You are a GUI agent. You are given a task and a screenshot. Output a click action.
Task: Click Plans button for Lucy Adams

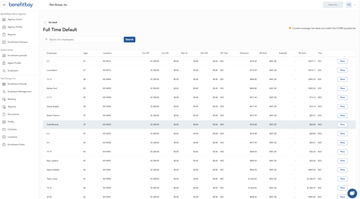[x=342, y=70]
